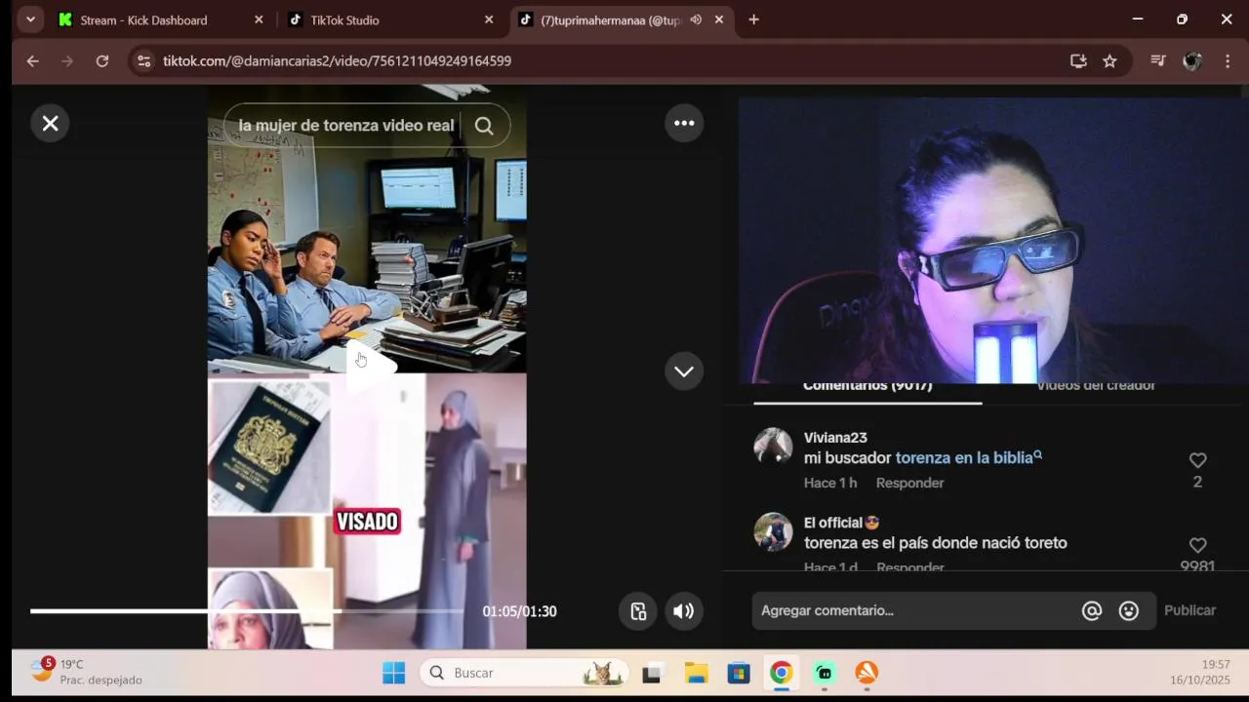Click the Agregar comentario input field

917,610
